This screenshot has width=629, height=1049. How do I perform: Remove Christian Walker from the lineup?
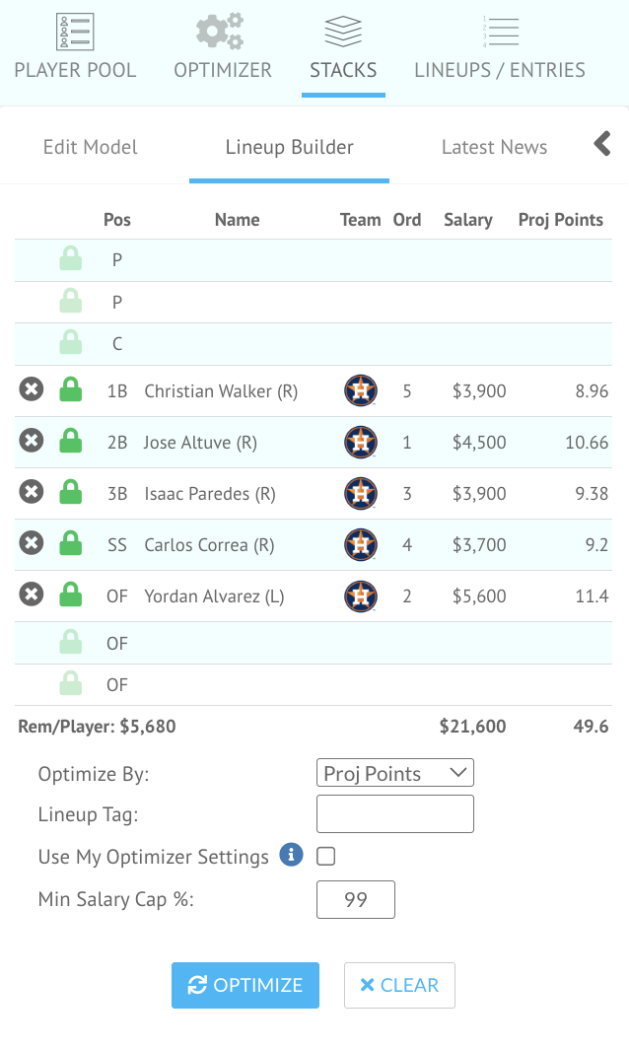[x=32, y=390]
